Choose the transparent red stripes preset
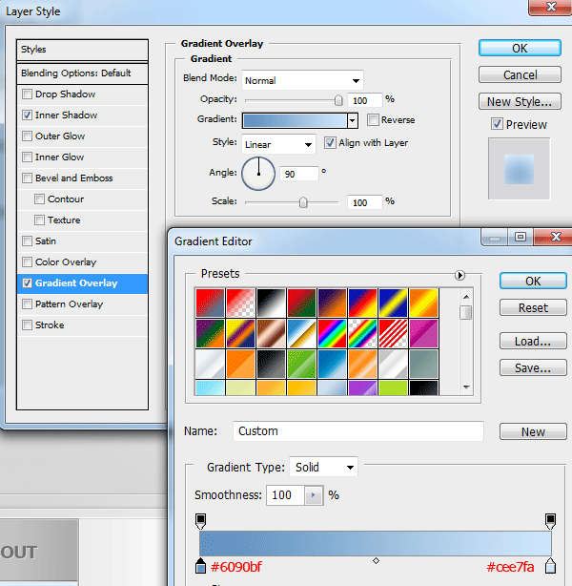Screen dimensions: 572x586 tap(393, 334)
